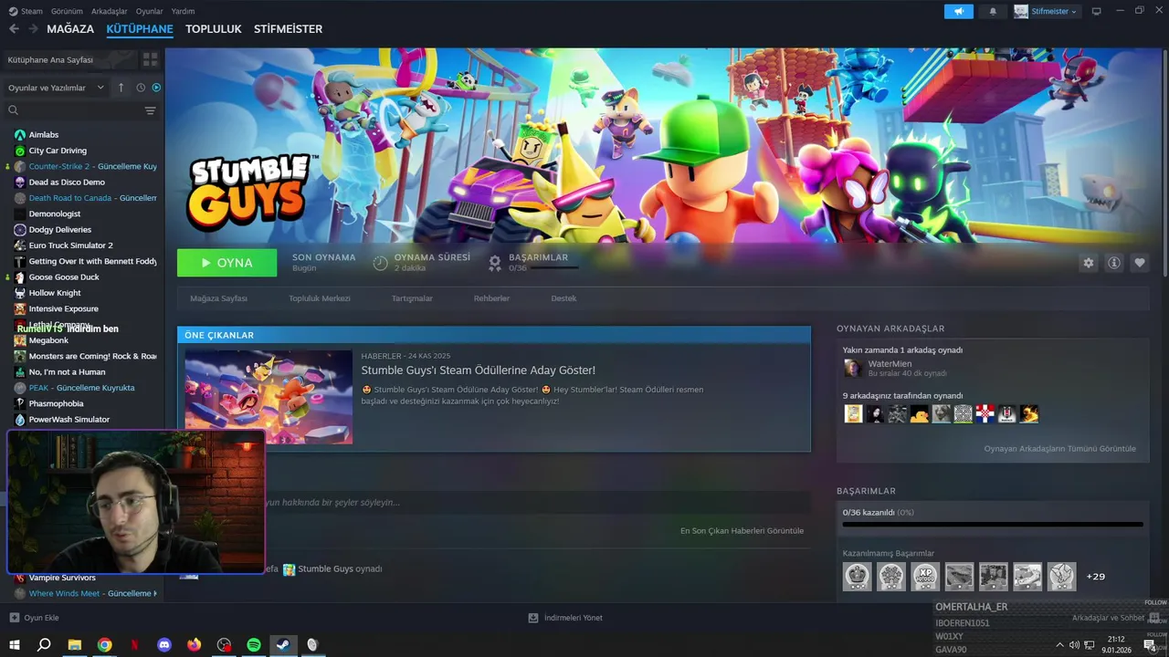This screenshot has height=657, width=1169.
Task: Open İndirmeleri Yönet downloads manager
Action: point(565,618)
